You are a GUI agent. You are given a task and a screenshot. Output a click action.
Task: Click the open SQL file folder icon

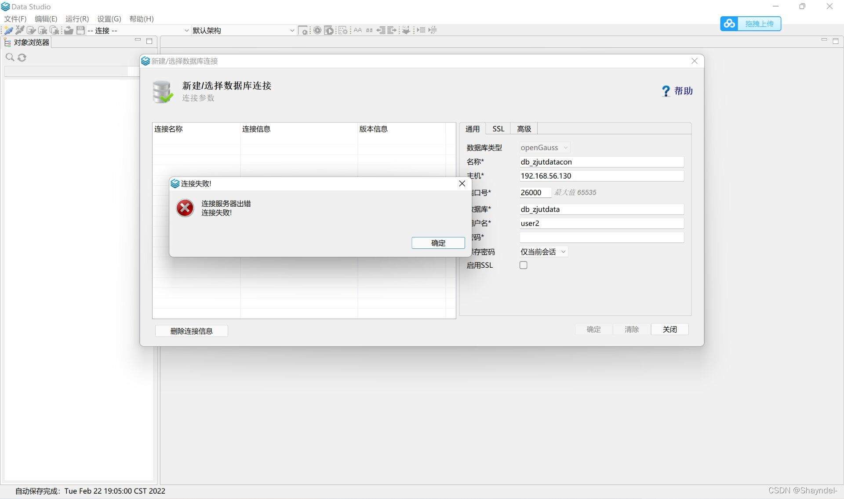pyautogui.click(x=69, y=30)
